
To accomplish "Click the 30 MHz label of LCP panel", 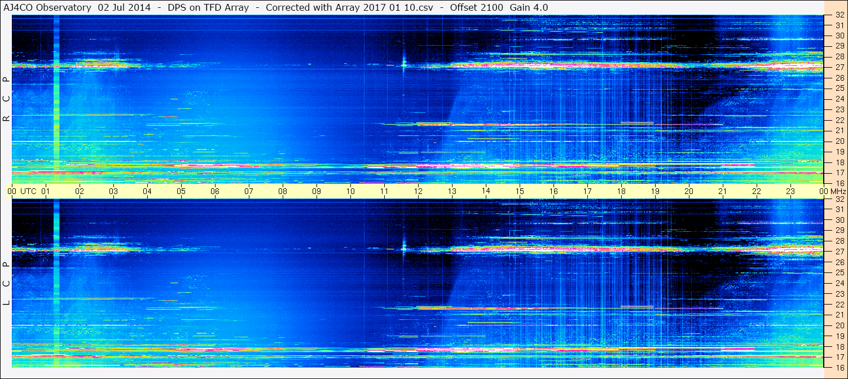I will 840,220.
